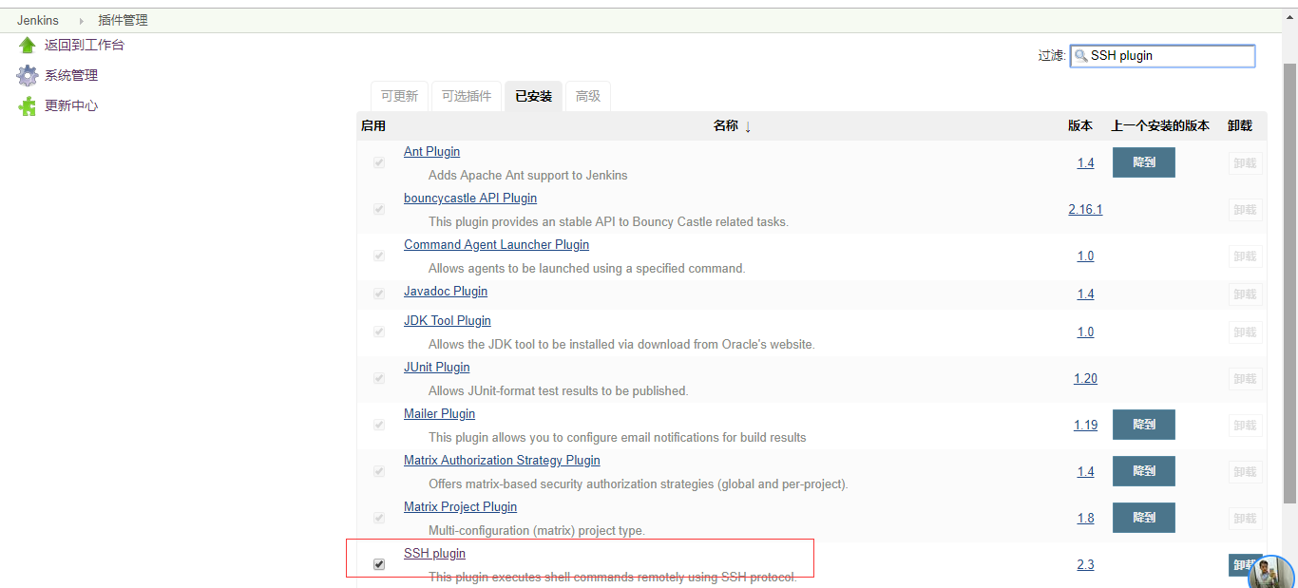Toggle the Mailer Plugin checkbox
The width and height of the screenshot is (1298, 588).
[379, 425]
